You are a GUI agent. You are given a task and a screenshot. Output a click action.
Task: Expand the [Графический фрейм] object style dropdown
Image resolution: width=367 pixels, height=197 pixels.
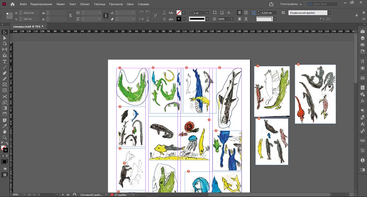pyautogui.click(x=329, y=13)
